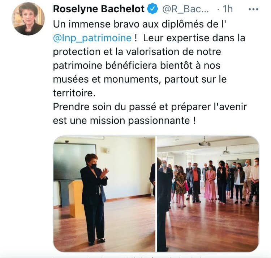Open the left photo of woman clapping
Viewport: 271px width, 258px height.
104,194
